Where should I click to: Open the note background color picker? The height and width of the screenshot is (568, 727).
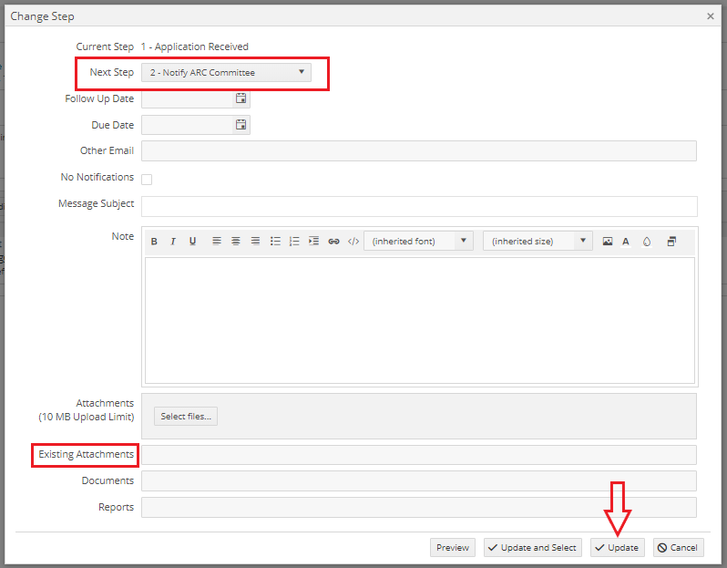[647, 242]
